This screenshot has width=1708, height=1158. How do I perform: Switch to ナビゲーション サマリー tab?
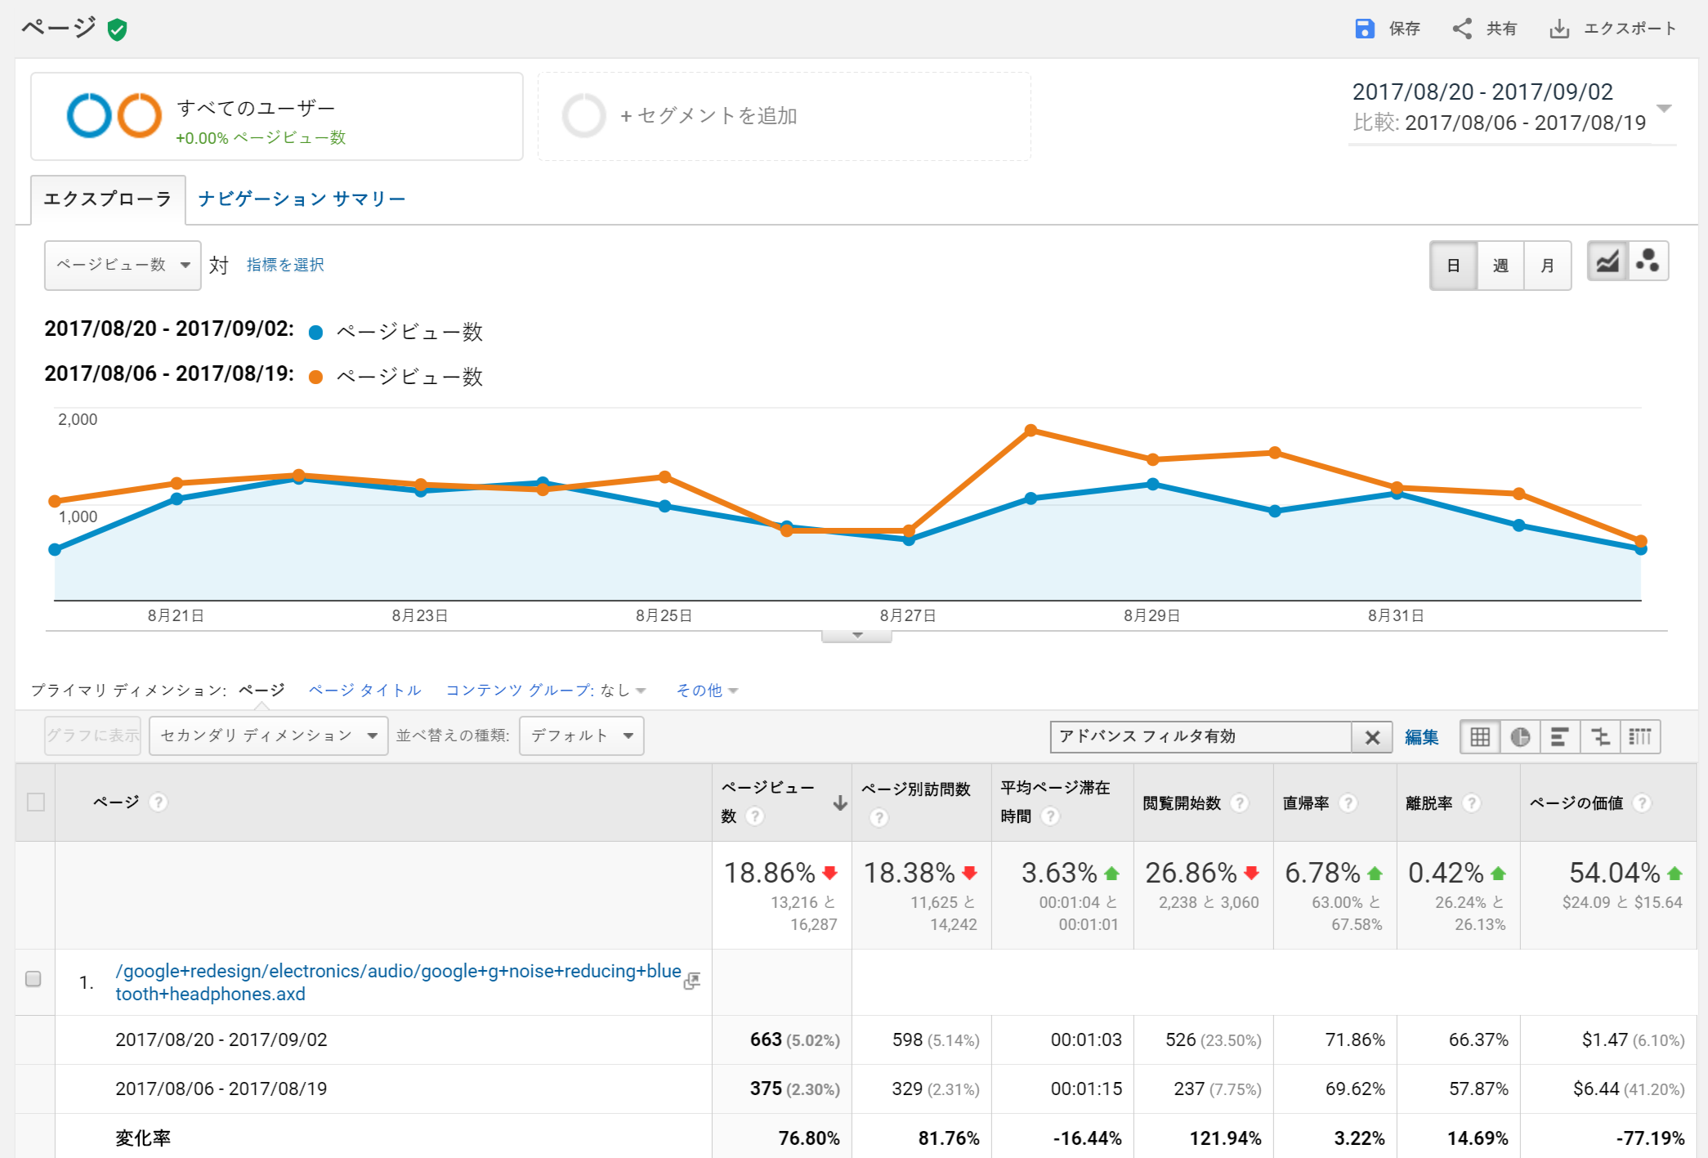point(302,199)
